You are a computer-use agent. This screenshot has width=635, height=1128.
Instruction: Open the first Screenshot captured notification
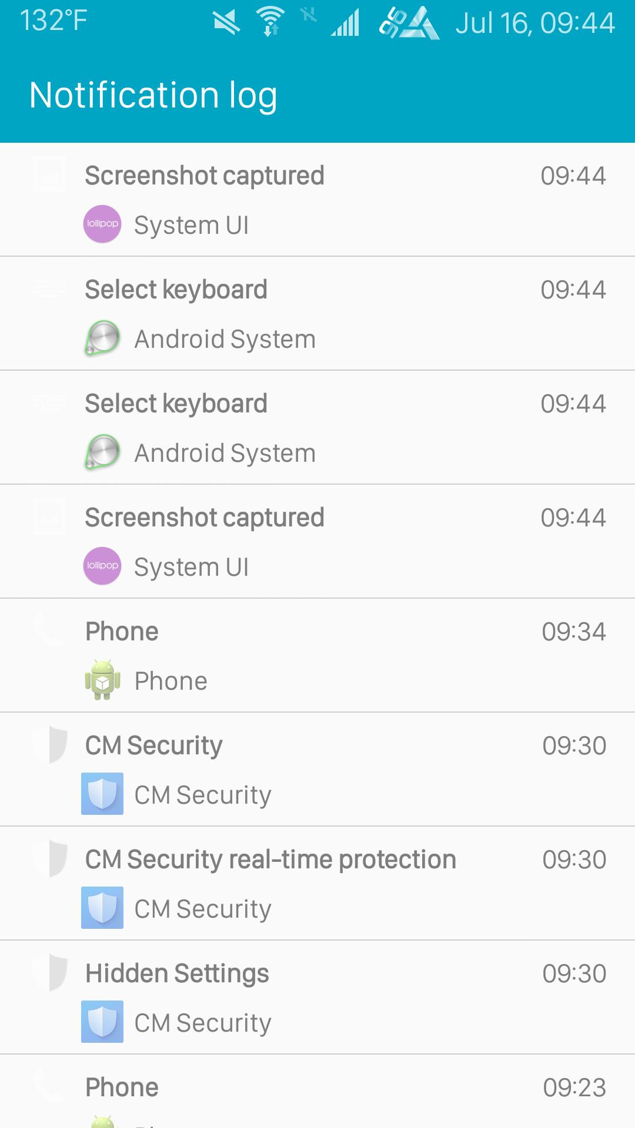point(317,200)
